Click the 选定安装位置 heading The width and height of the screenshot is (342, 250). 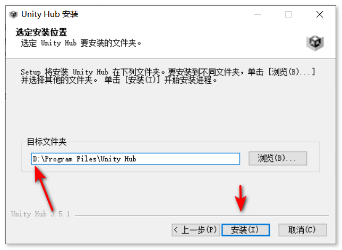41,32
